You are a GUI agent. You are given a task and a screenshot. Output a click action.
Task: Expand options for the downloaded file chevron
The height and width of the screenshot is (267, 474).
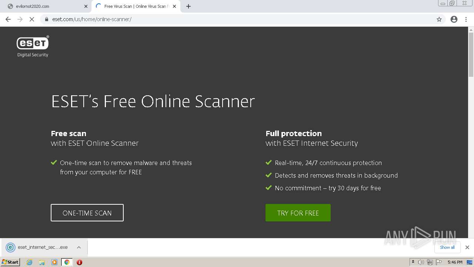click(79, 247)
